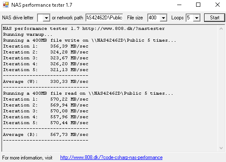Click the Average (W) result line
Image resolution: width=226 pixels, height=162 pixels.
pos(45,82)
